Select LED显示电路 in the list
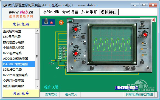Screen dimensions: 160x100 [19, 37]
